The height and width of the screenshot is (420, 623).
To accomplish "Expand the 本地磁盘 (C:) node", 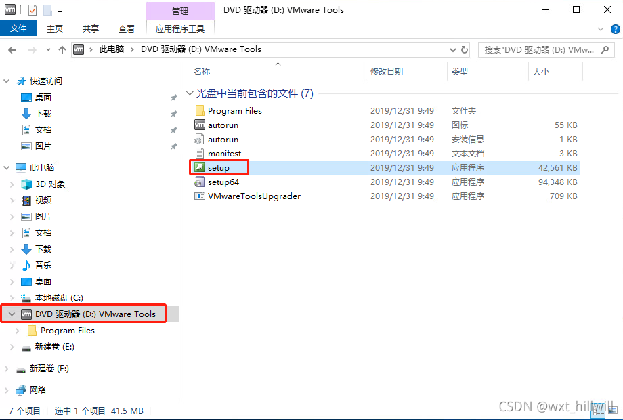I will [12, 297].
